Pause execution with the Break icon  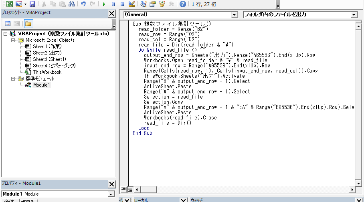click(x=113, y=4)
